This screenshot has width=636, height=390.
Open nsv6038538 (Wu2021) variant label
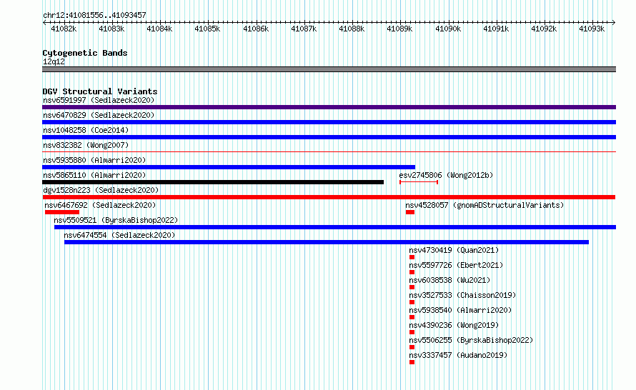point(449,280)
